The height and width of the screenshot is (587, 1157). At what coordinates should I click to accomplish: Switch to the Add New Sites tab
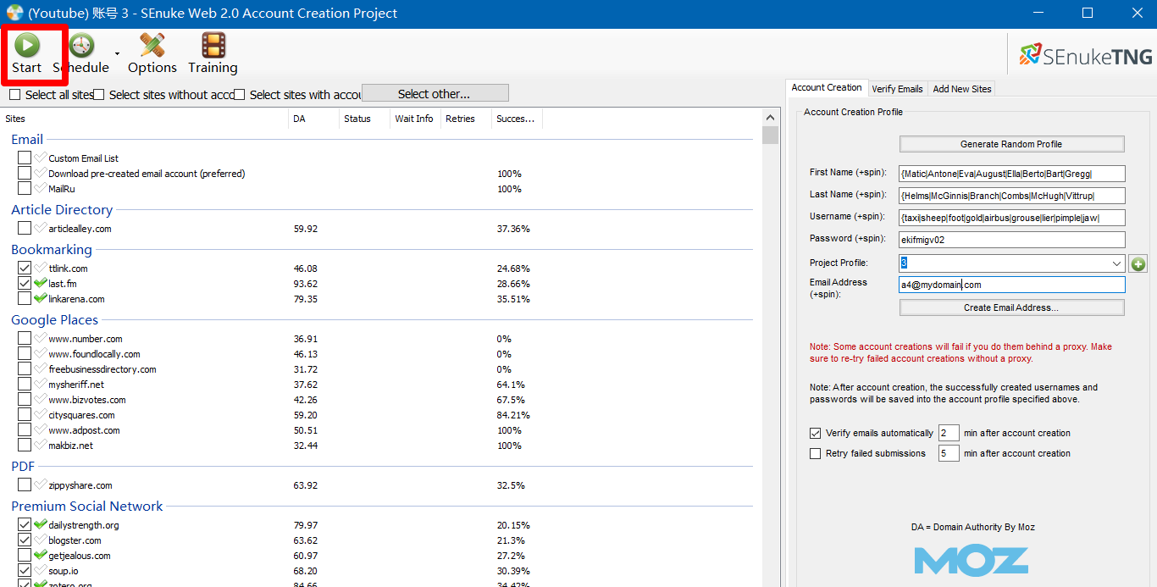coord(962,88)
